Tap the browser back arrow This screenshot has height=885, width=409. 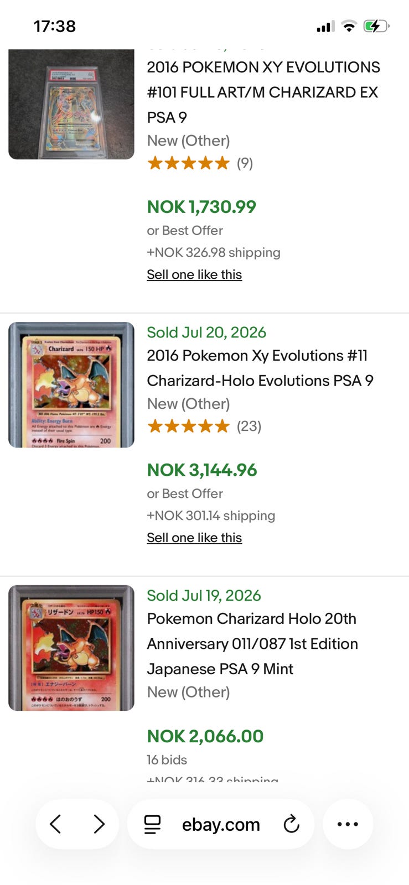tap(55, 824)
